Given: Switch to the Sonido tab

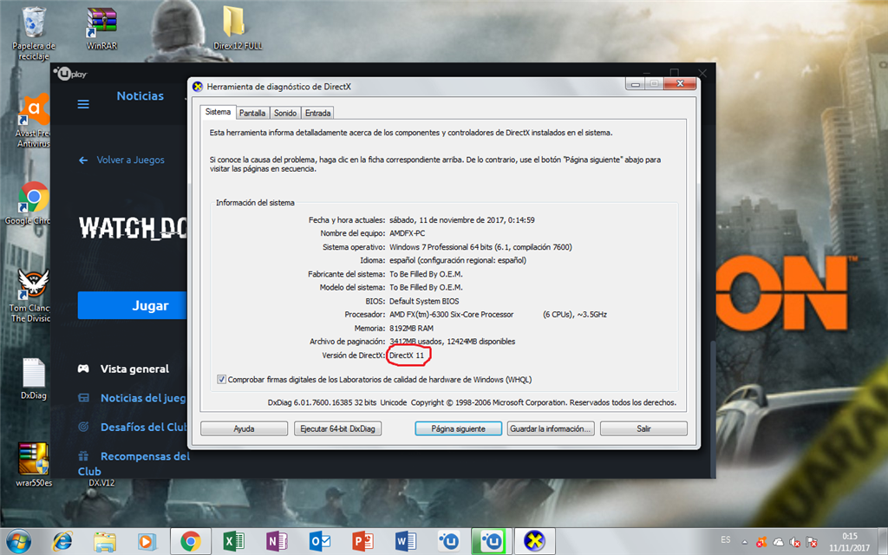Looking at the screenshot, I should [284, 113].
